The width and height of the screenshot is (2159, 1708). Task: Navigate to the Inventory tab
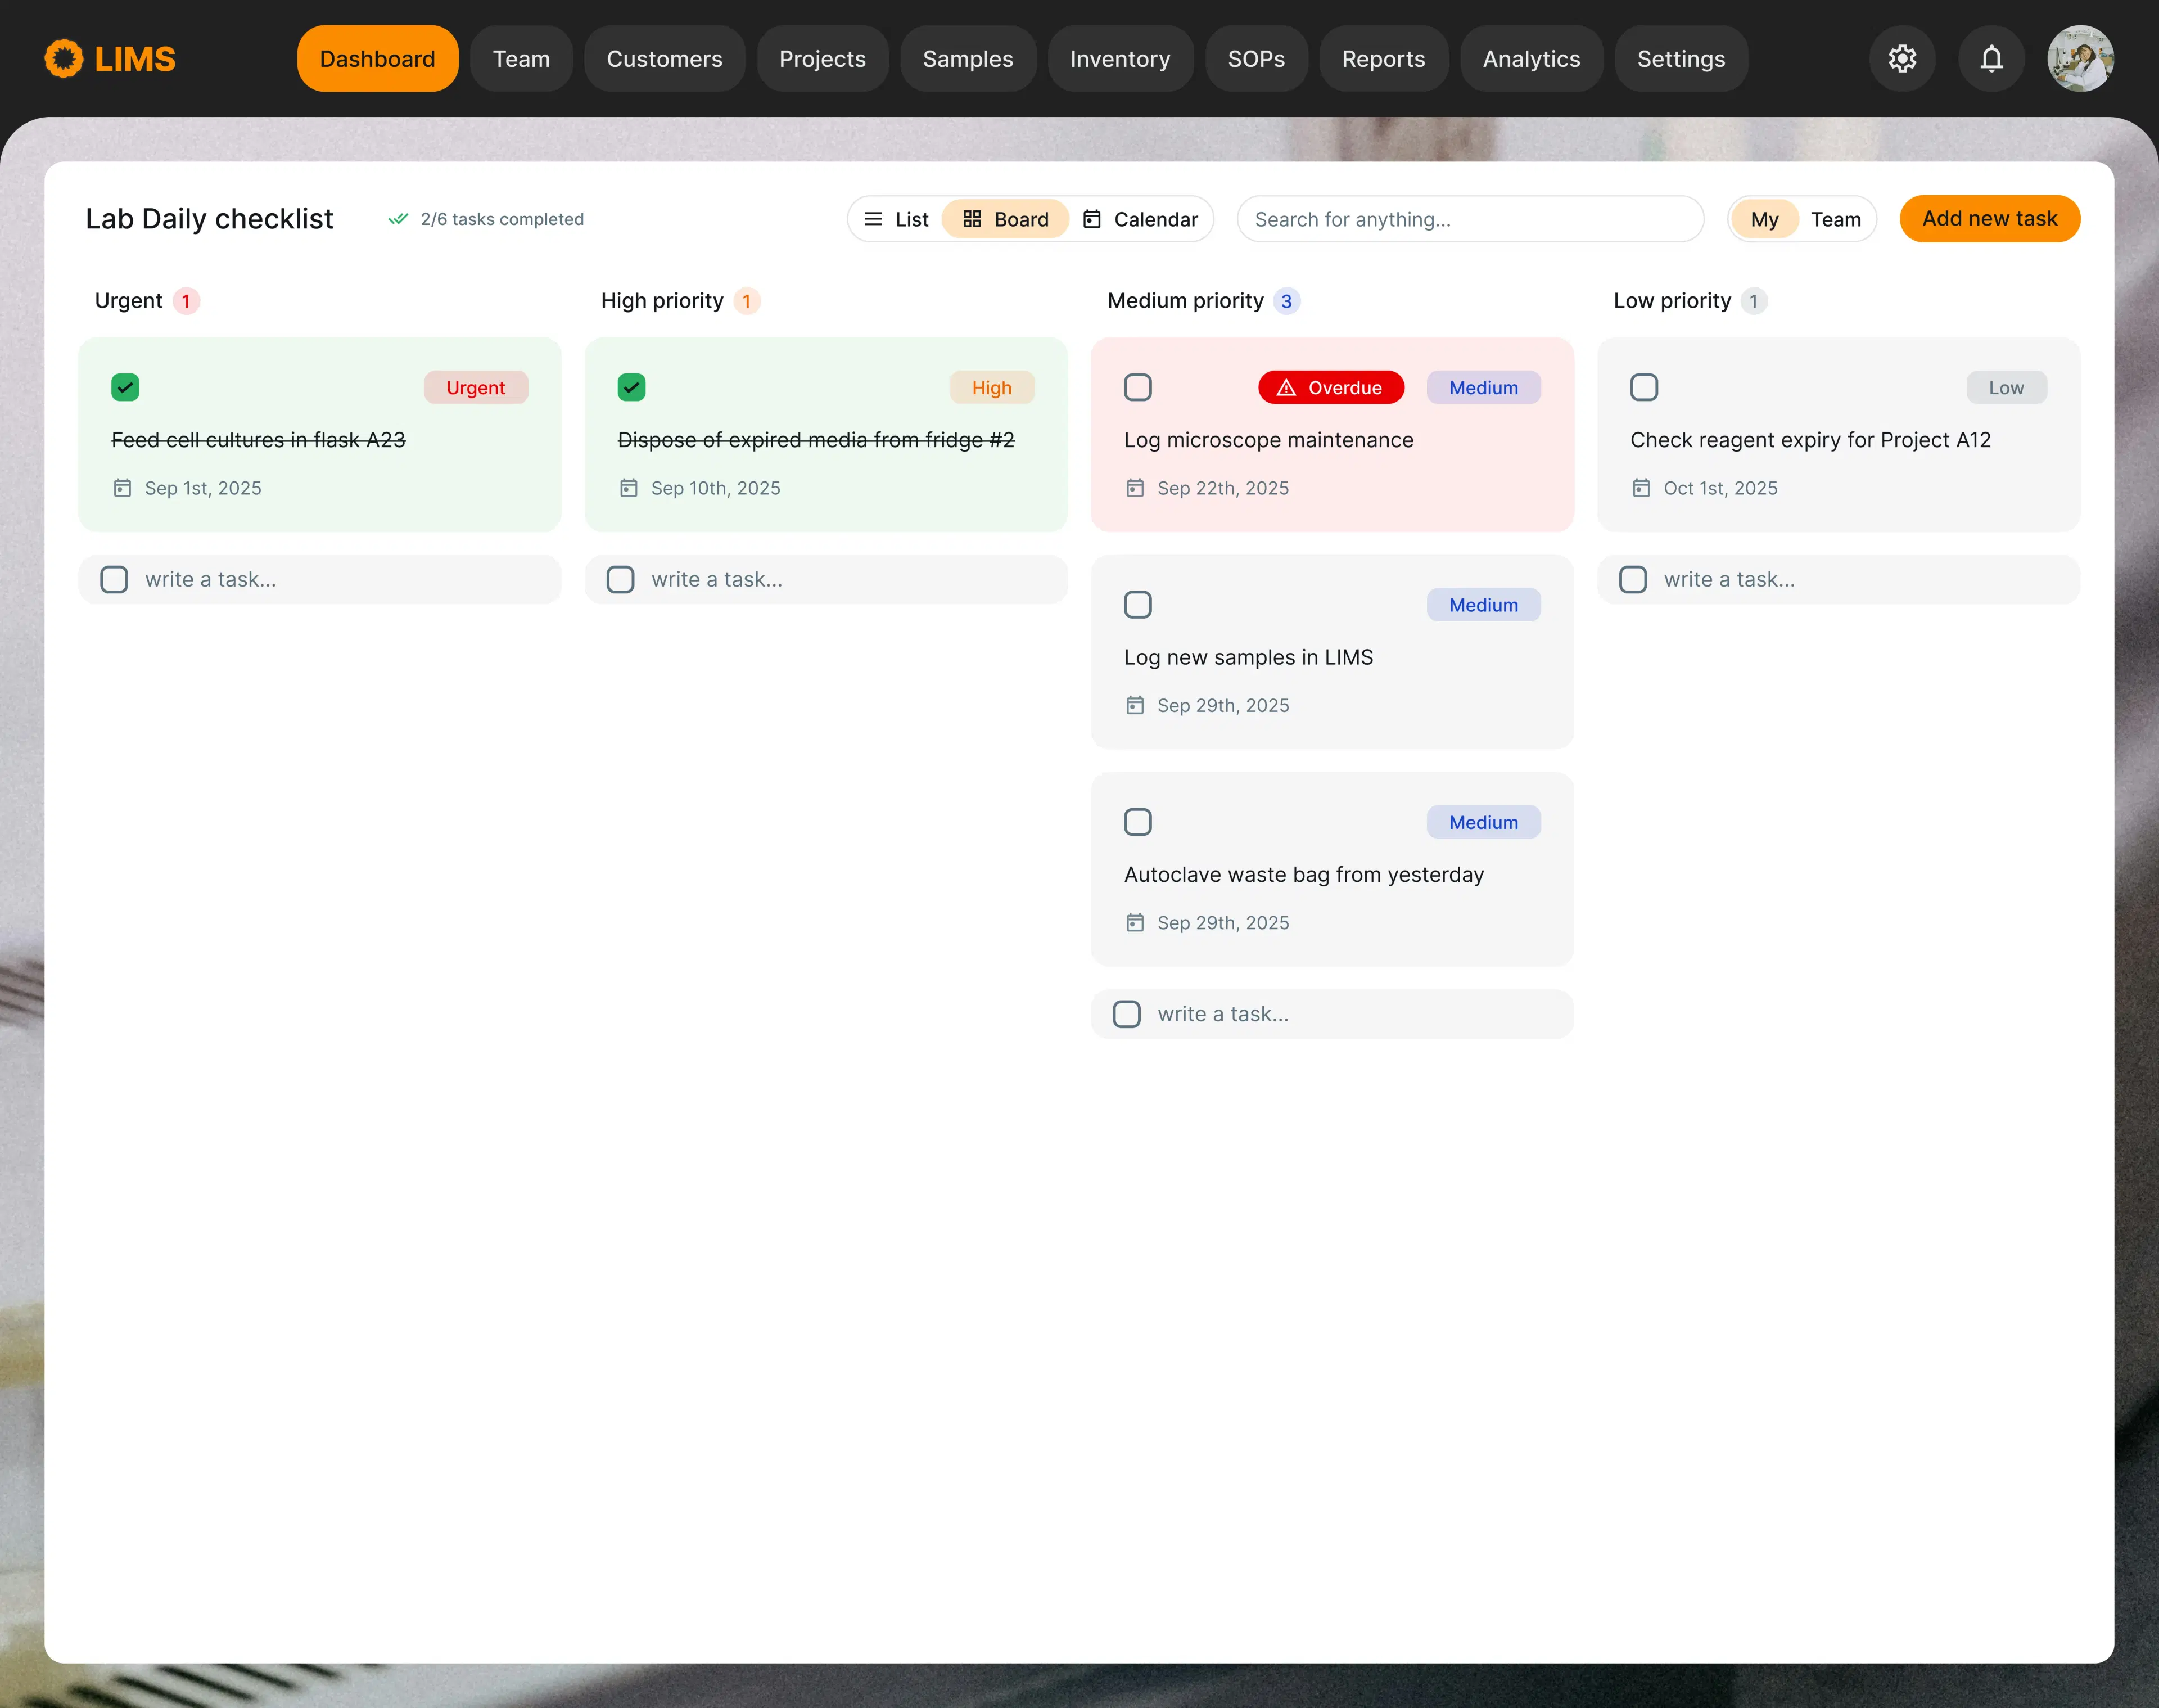tap(1119, 58)
